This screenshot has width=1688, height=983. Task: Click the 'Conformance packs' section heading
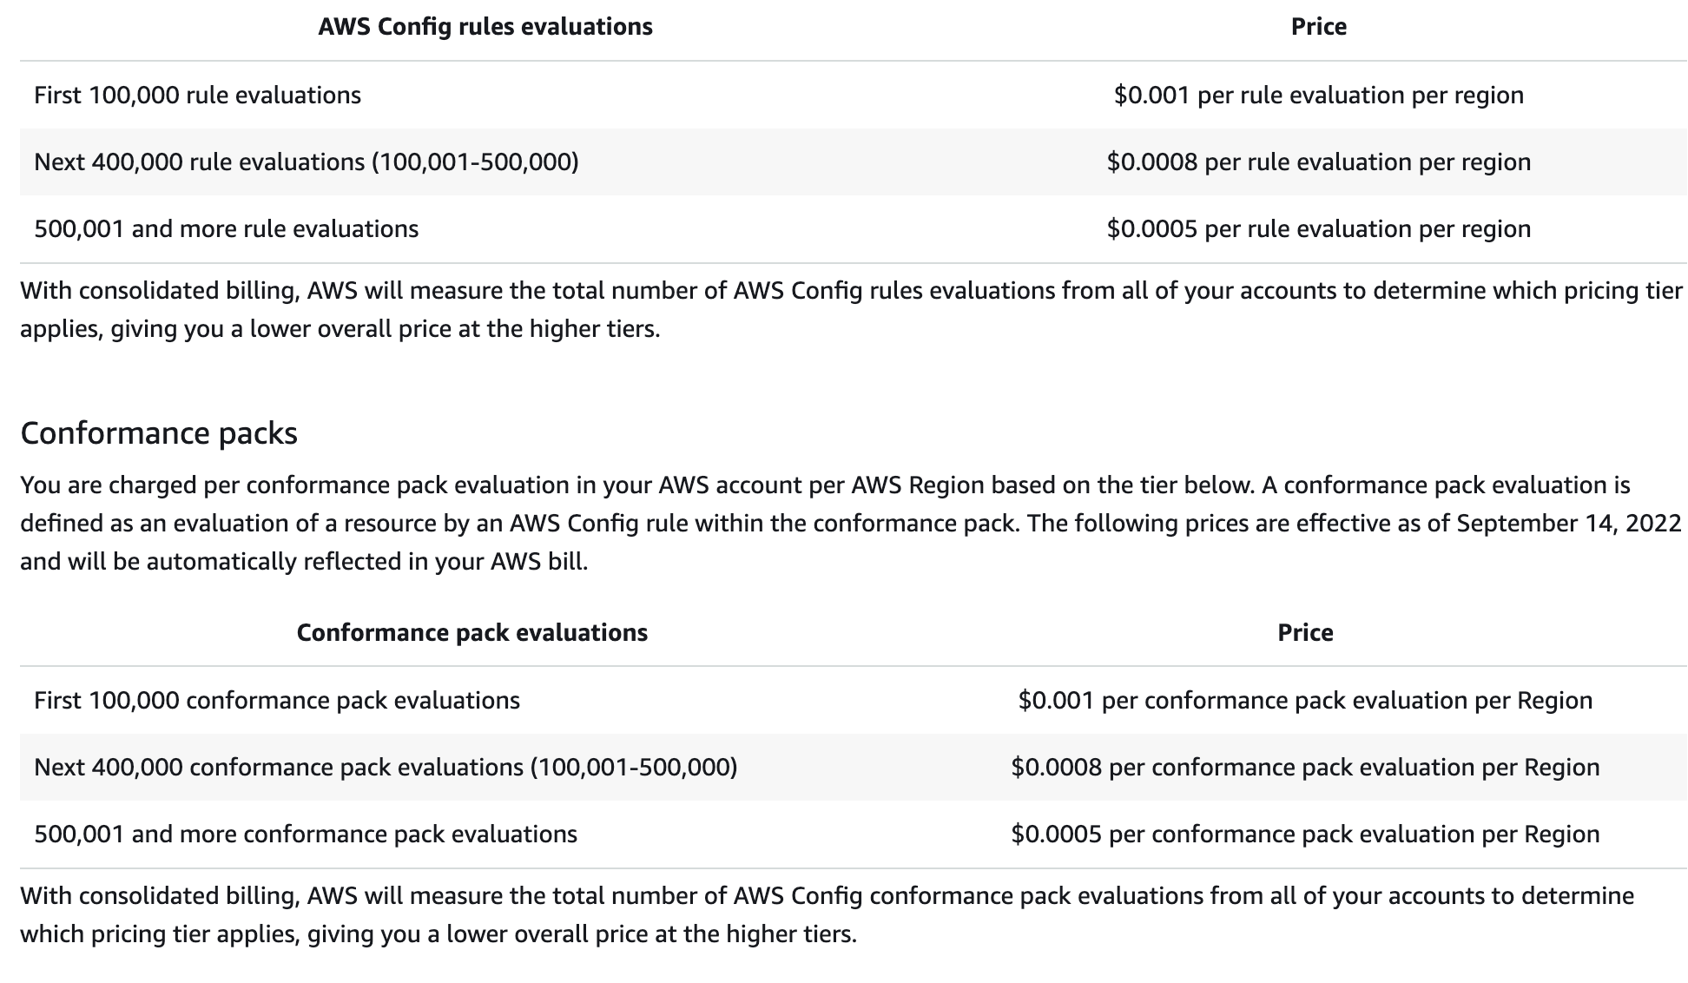(x=159, y=433)
